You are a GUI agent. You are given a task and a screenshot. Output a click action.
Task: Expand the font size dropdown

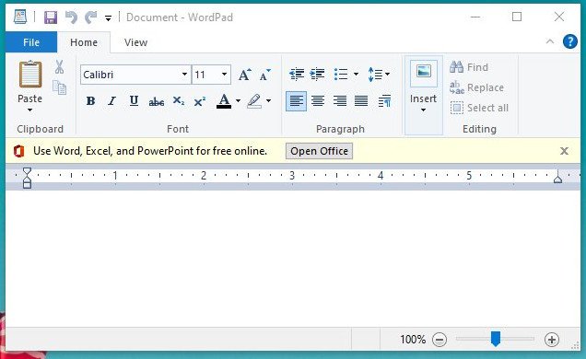click(224, 75)
